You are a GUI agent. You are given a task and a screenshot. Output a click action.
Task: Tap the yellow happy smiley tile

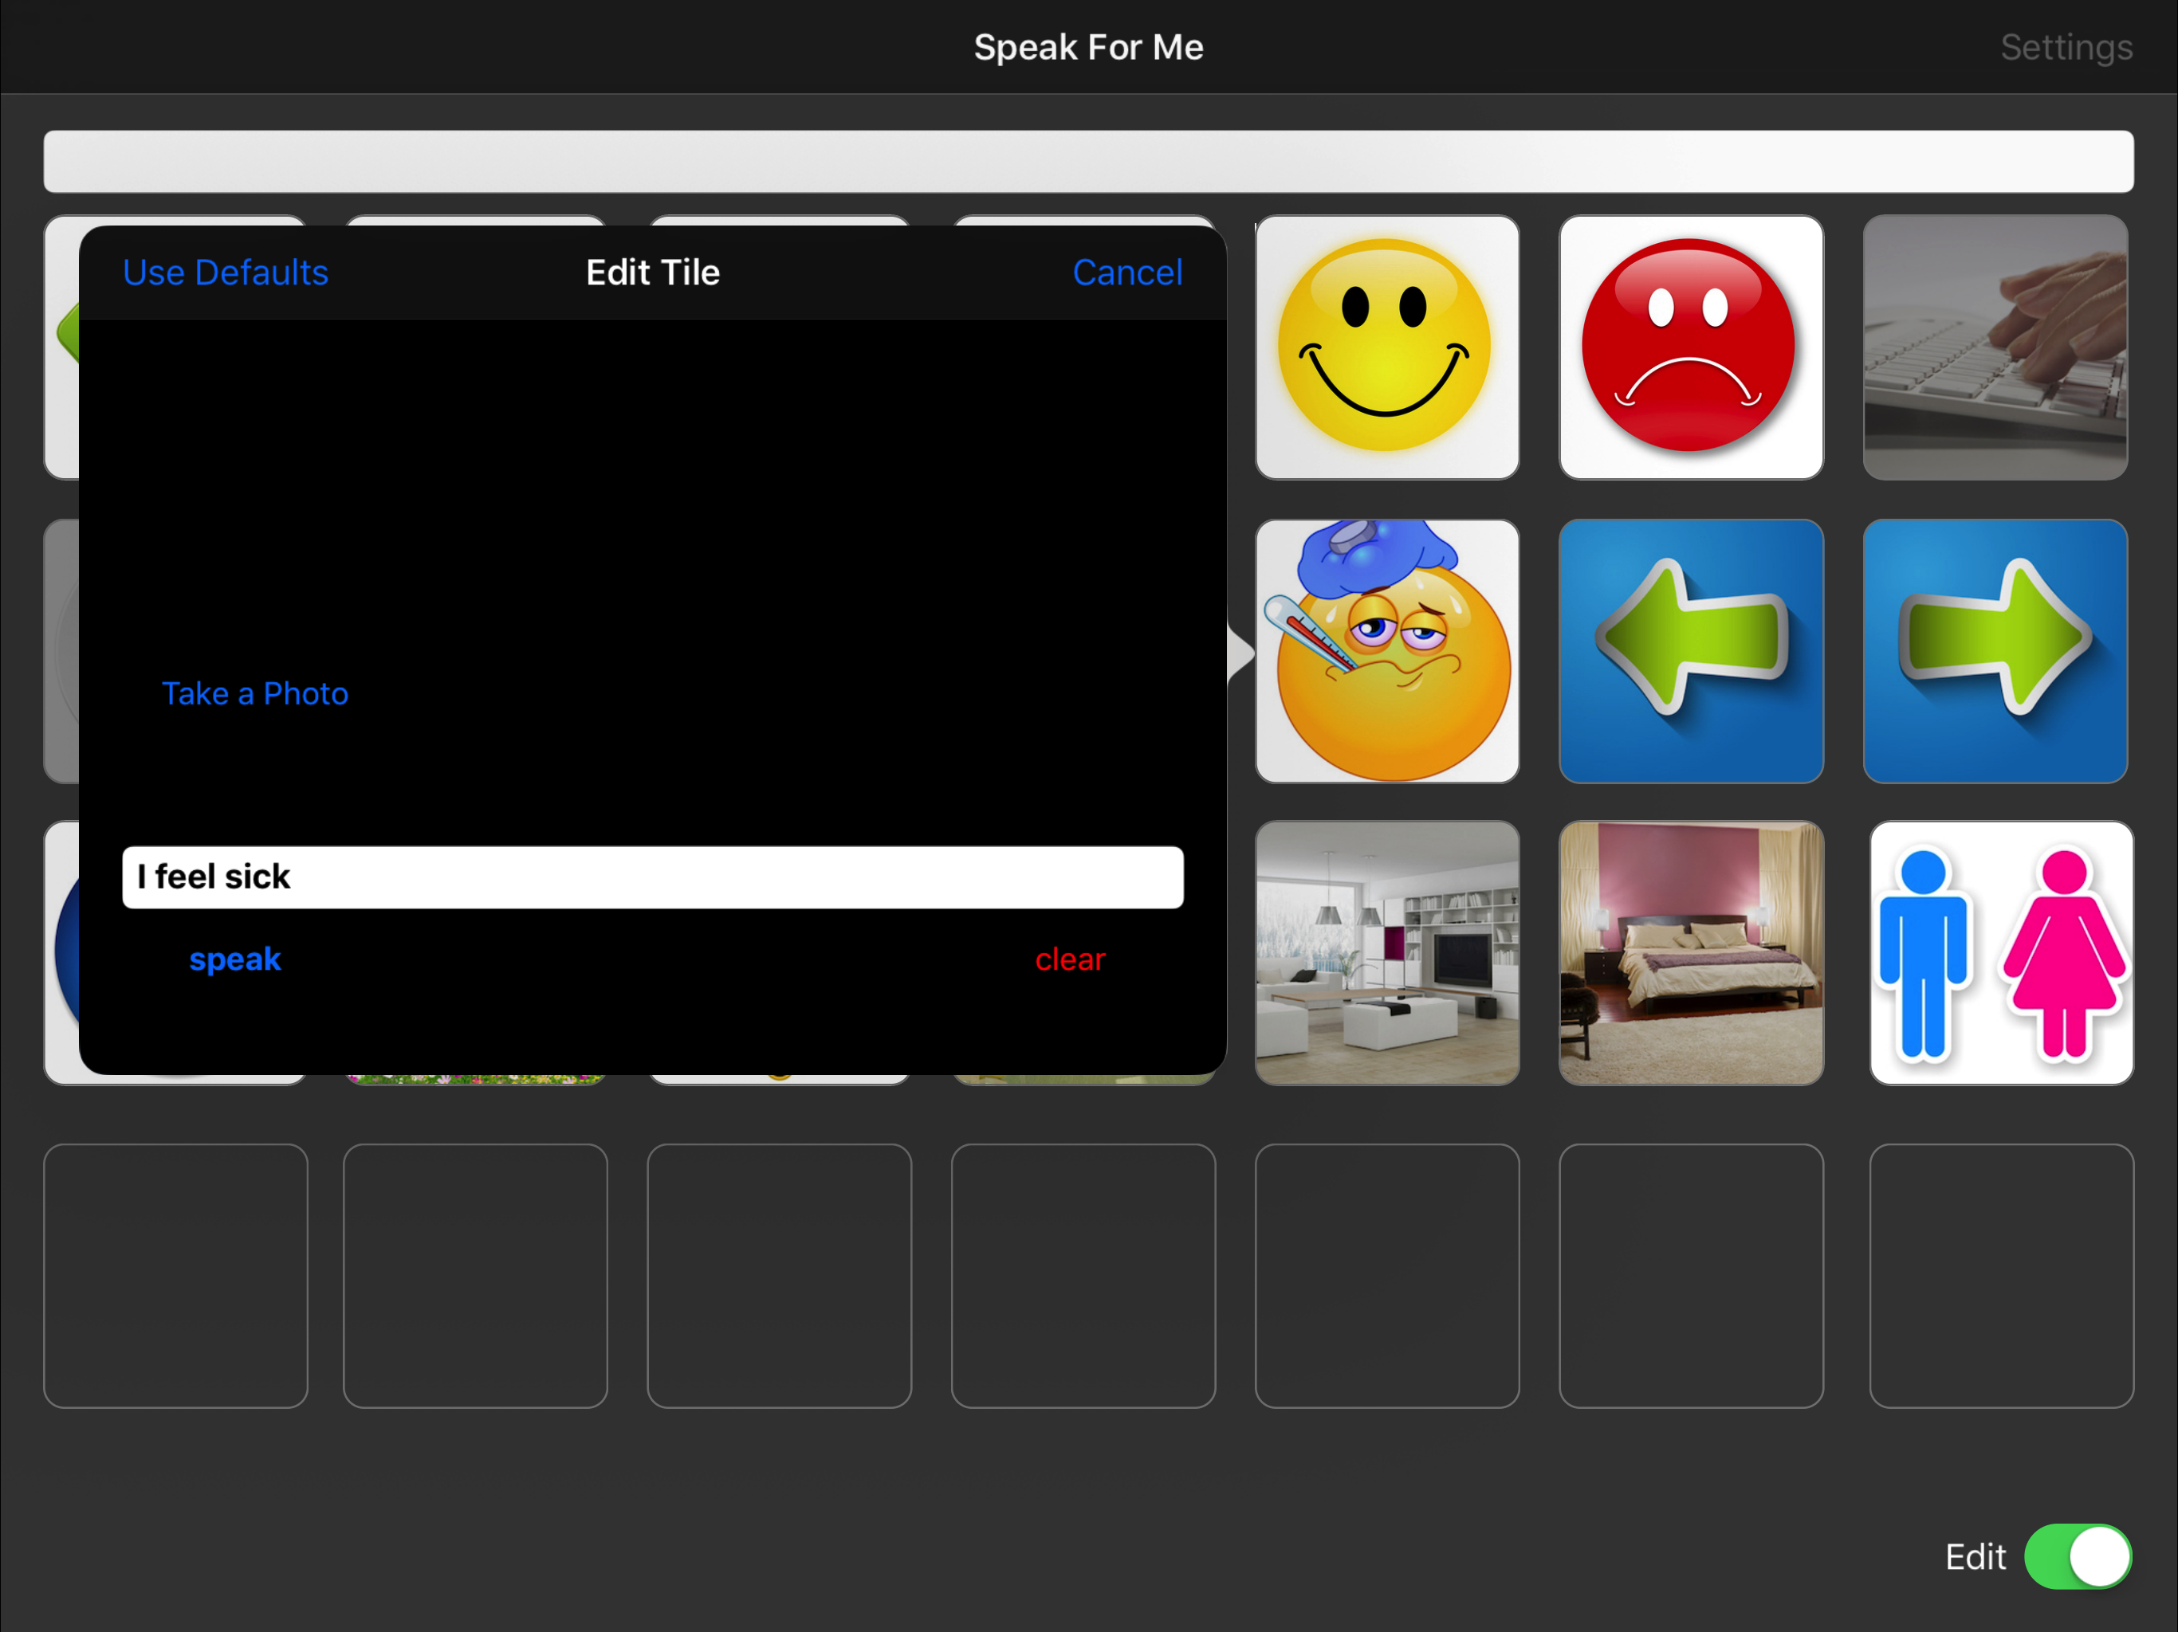click(1386, 347)
